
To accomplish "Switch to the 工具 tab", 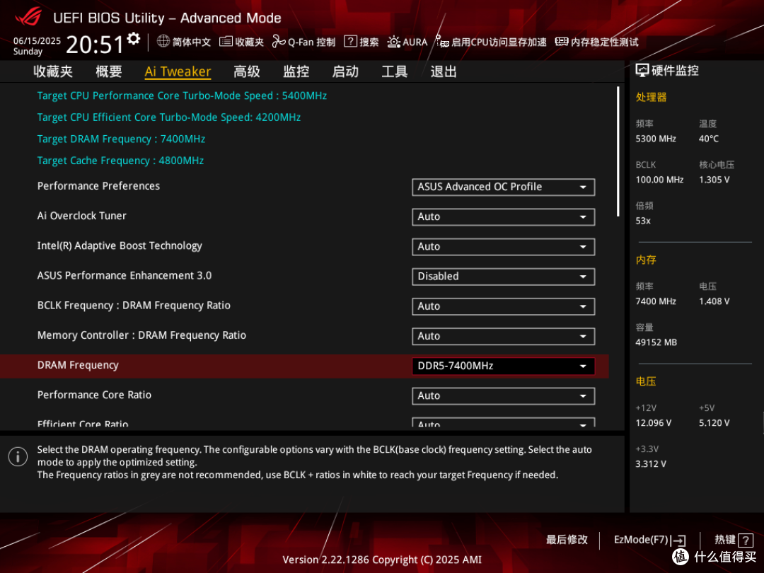I will [395, 71].
